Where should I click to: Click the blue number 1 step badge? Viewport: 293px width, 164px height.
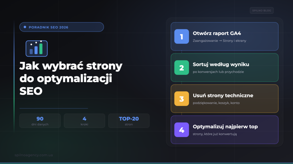182,36
